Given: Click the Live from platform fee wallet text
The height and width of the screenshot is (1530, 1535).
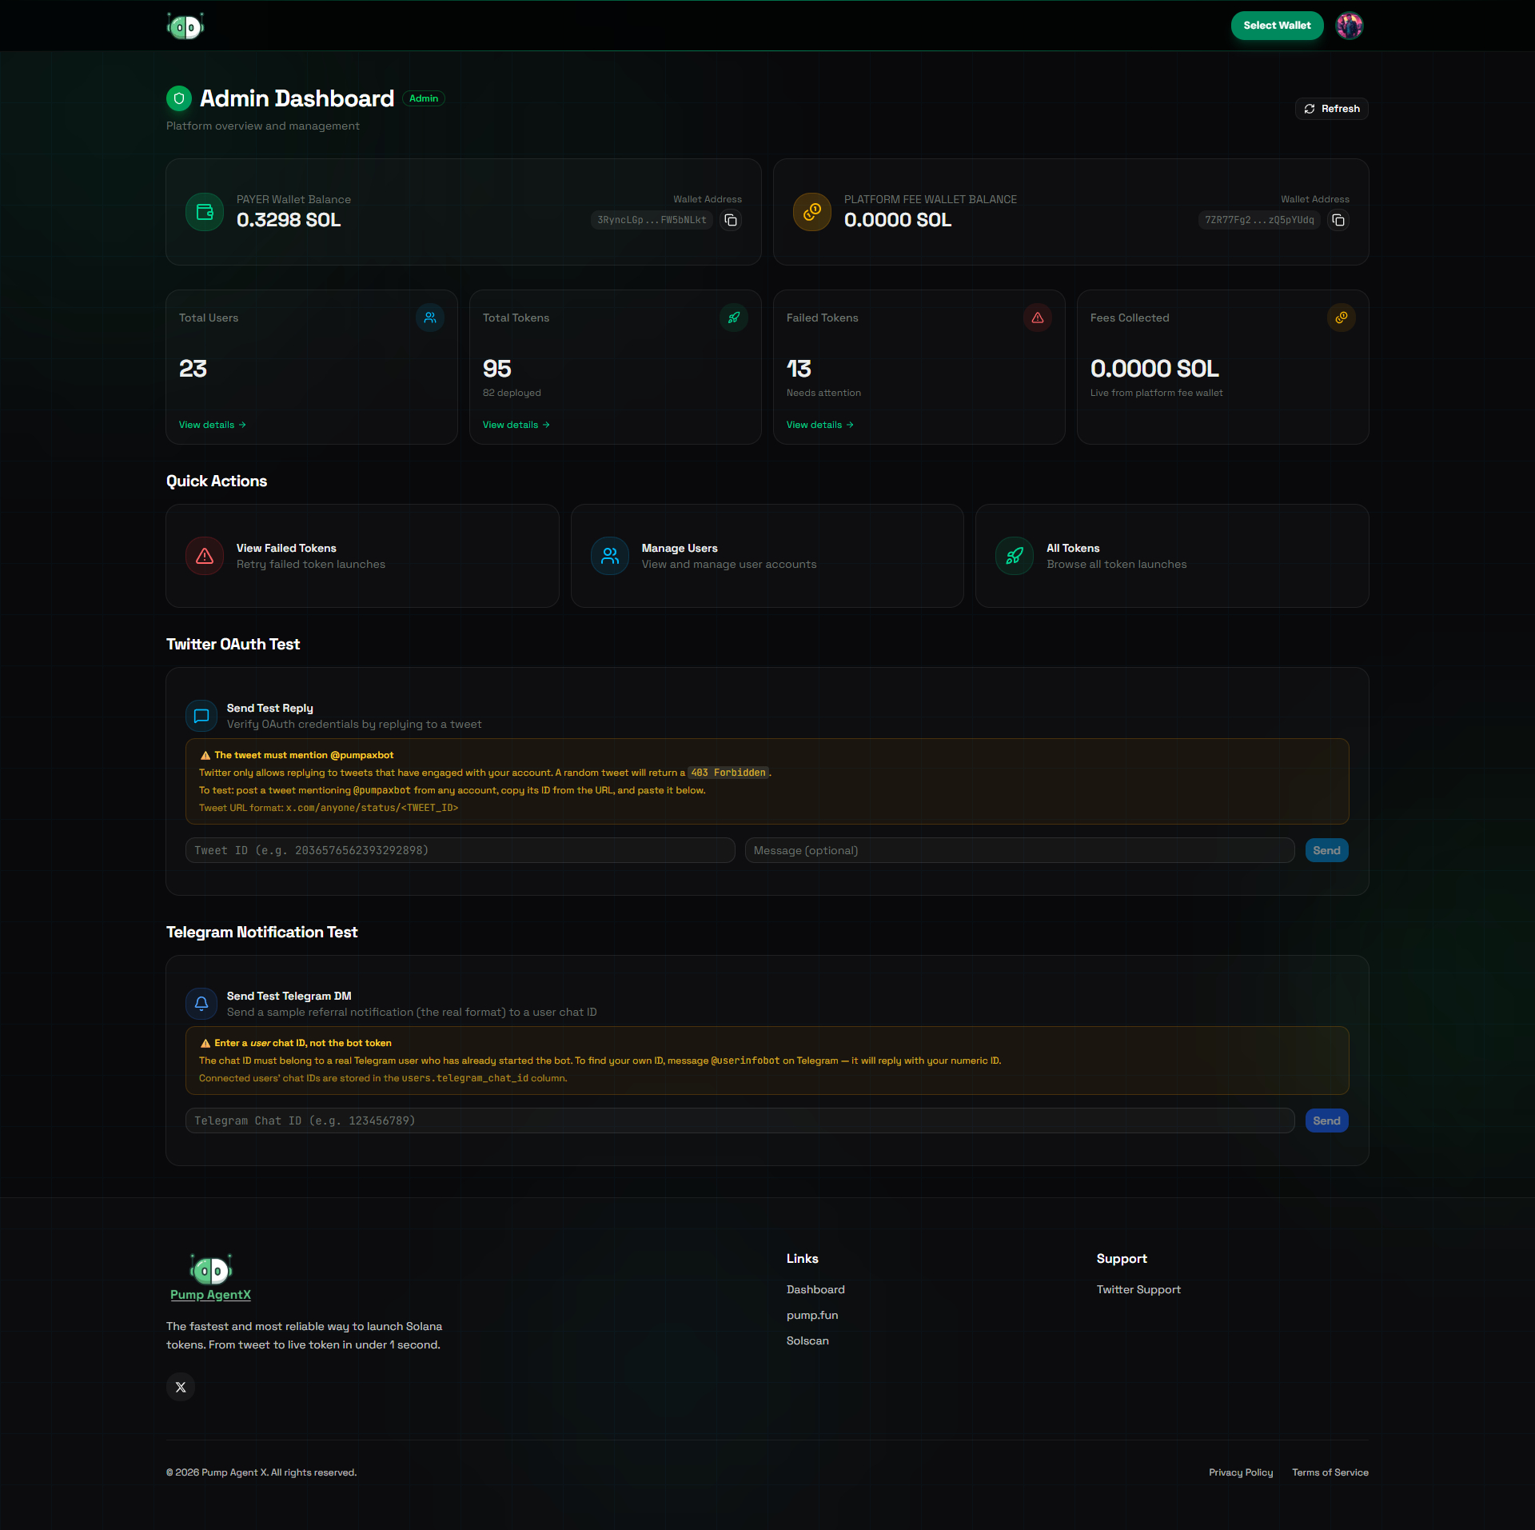Looking at the screenshot, I should (x=1156, y=393).
